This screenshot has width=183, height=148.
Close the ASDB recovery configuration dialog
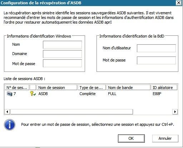point(179,3)
